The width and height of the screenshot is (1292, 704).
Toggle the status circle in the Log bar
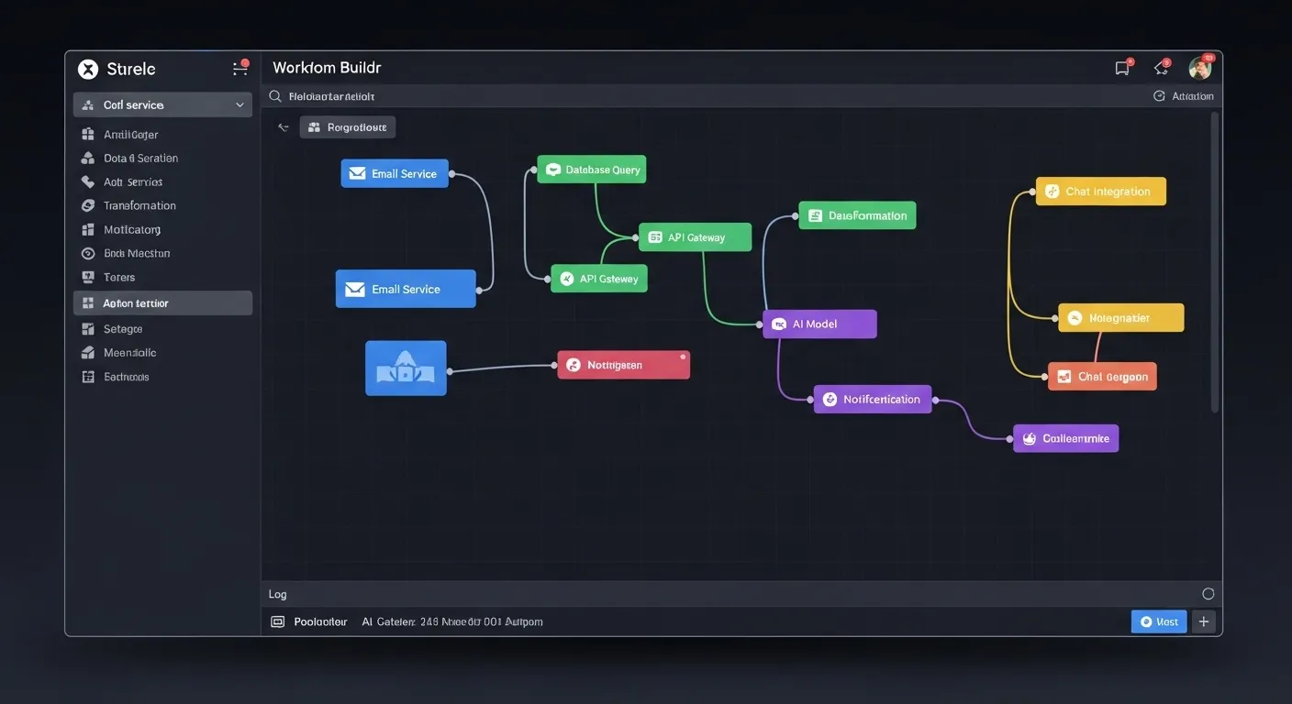coord(1208,592)
